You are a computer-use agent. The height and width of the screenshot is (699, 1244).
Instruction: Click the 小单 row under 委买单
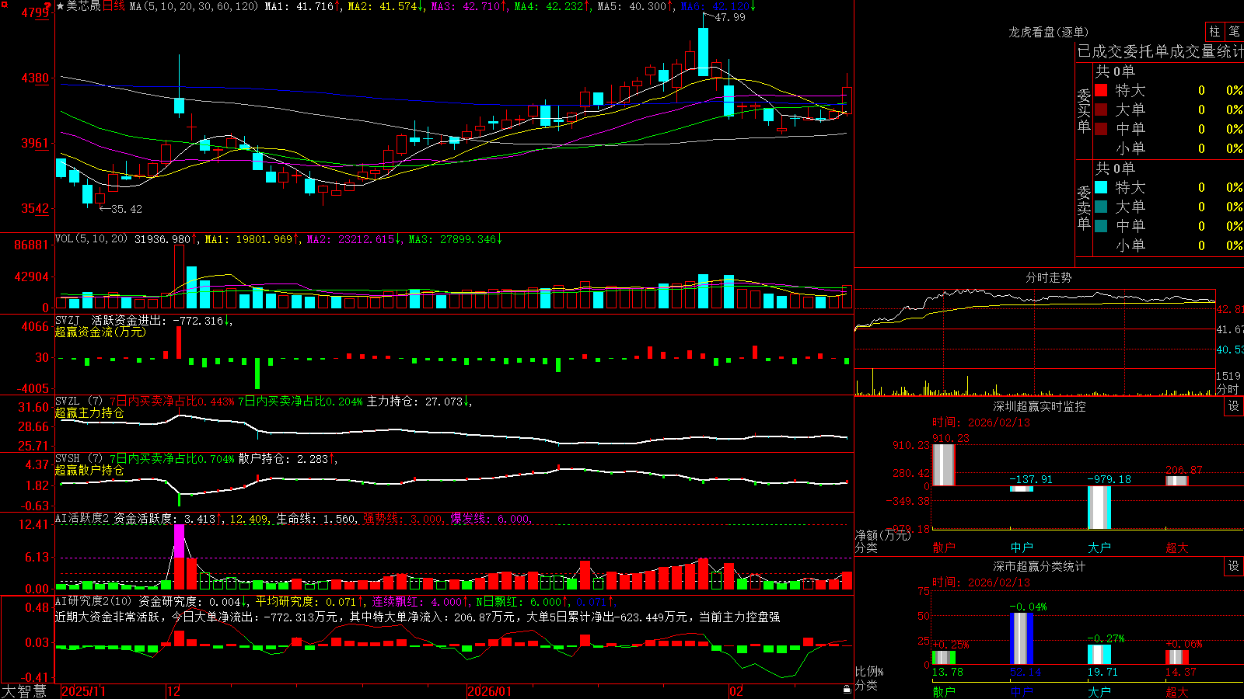tap(1169, 148)
